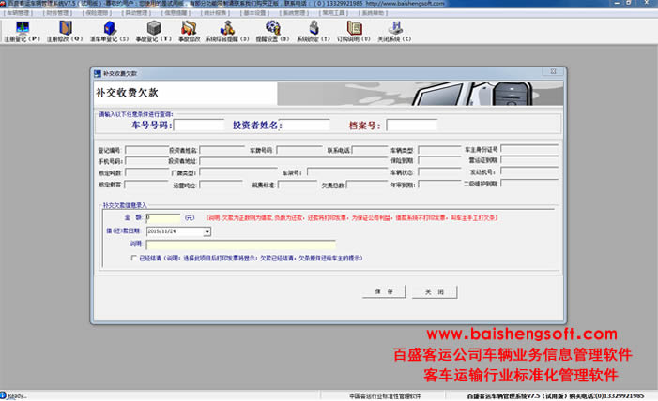Click the 车牌号码 detail field
Screen dimensions: 658x401
click(x=299, y=150)
